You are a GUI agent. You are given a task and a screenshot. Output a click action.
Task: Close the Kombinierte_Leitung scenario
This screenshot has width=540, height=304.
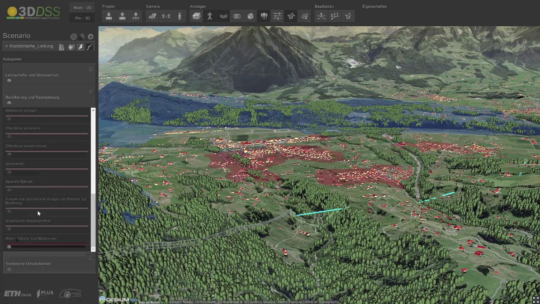point(6,46)
